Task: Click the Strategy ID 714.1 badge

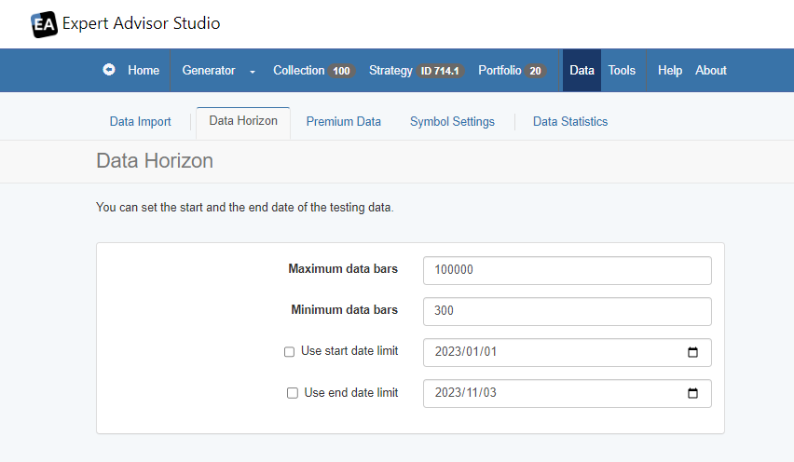Action: (x=440, y=71)
